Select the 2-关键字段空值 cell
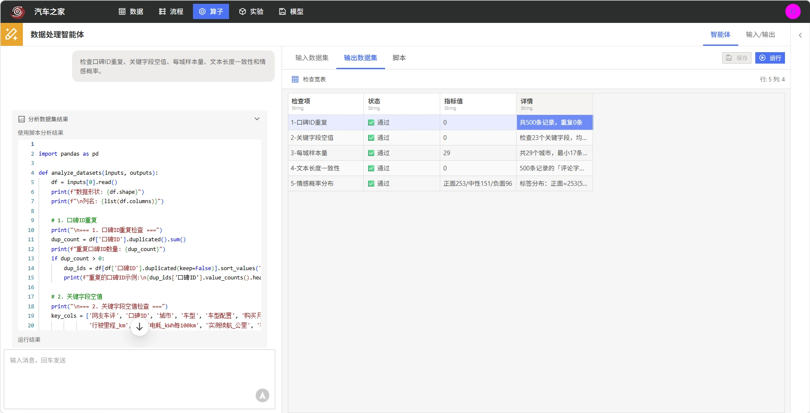810x413 pixels. 326,138
